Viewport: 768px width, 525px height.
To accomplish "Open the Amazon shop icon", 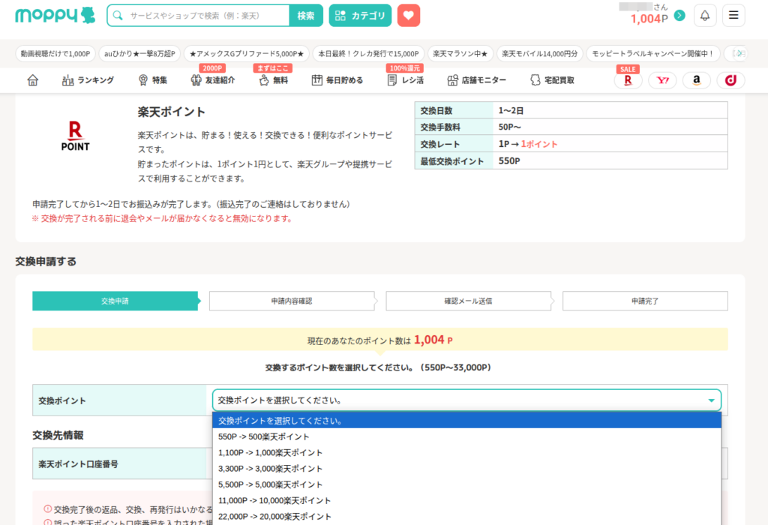I will tap(697, 80).
